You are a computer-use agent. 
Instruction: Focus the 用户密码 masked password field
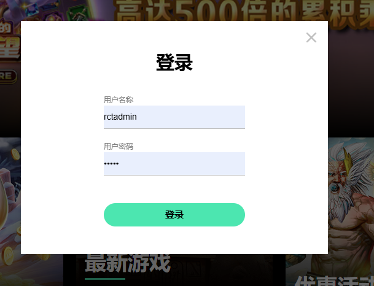pos(174,164)
